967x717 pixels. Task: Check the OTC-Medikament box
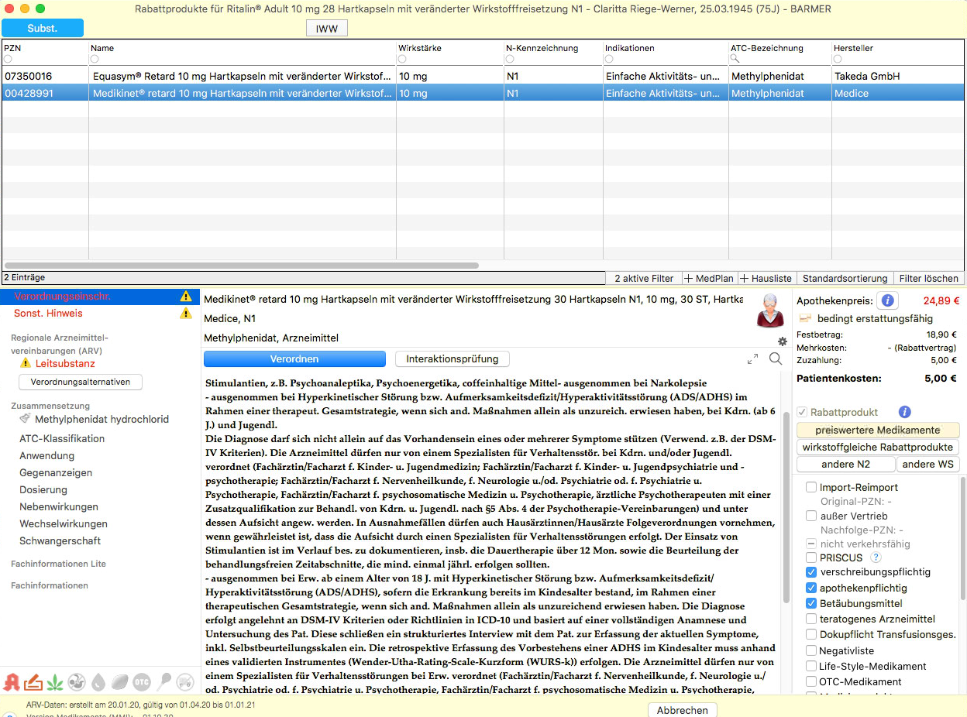[x=811, y=681]
